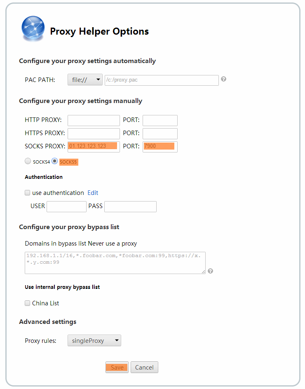305x389 pixels.
Task: Open the file:// protocol dropdown
Action: pos(85,80)
